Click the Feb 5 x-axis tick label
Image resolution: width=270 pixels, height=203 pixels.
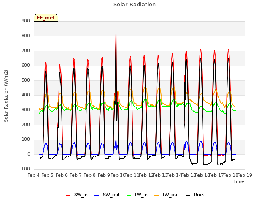[48, 175]
